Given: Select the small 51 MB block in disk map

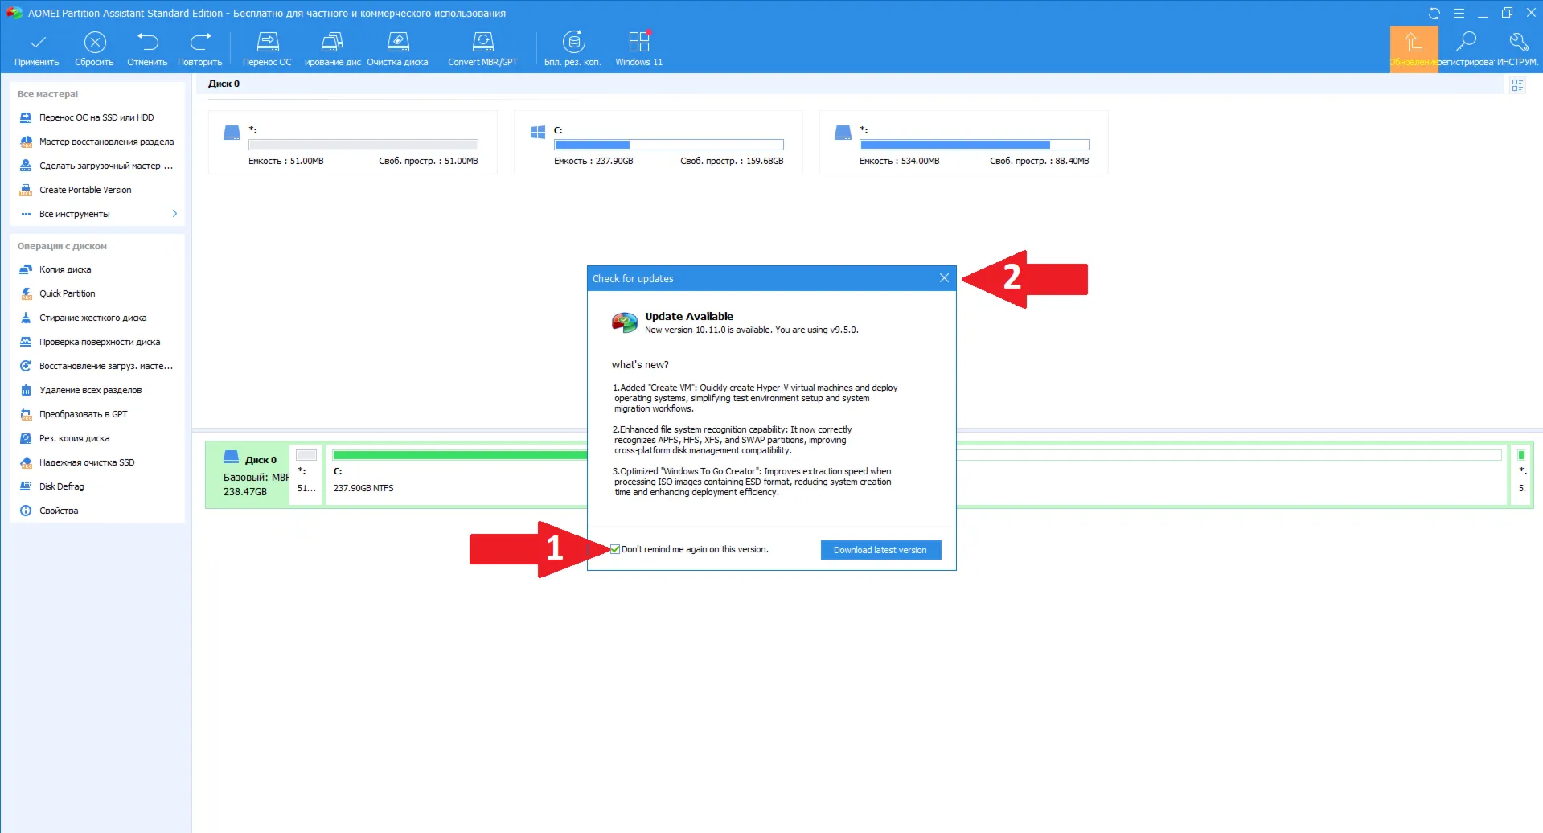Looking at the screenshot, I should pyautogui.click(x=306, y=475).
